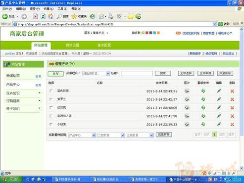Click page number 1 in pagination
244x183 pixels.
click(214, 135)
